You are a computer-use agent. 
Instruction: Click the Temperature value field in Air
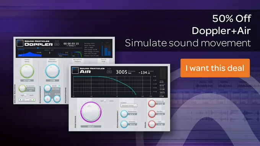132,114
